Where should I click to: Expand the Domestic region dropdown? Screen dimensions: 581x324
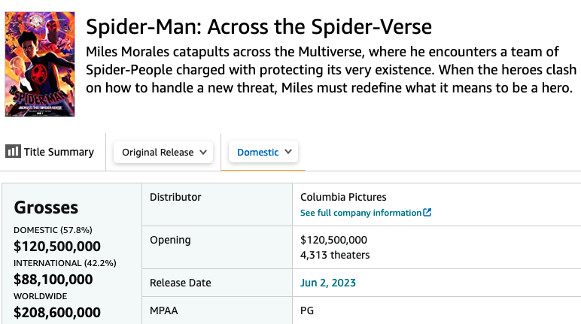tap(263, 152)
